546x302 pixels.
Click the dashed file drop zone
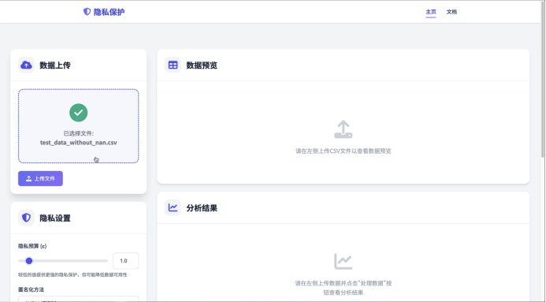pyautogui.click(x=78, y=125)
